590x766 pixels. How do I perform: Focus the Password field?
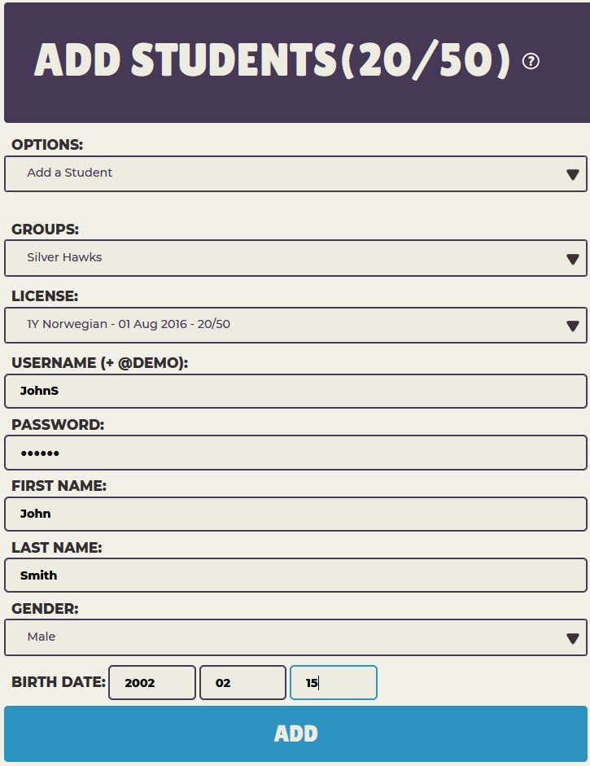(x=295, y=453)
